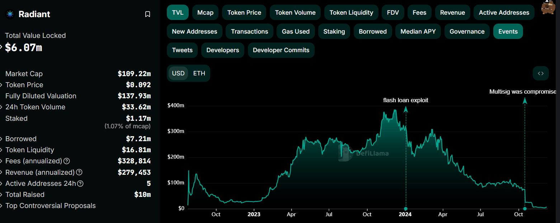Expand the Total Raised row

[1, 195]
